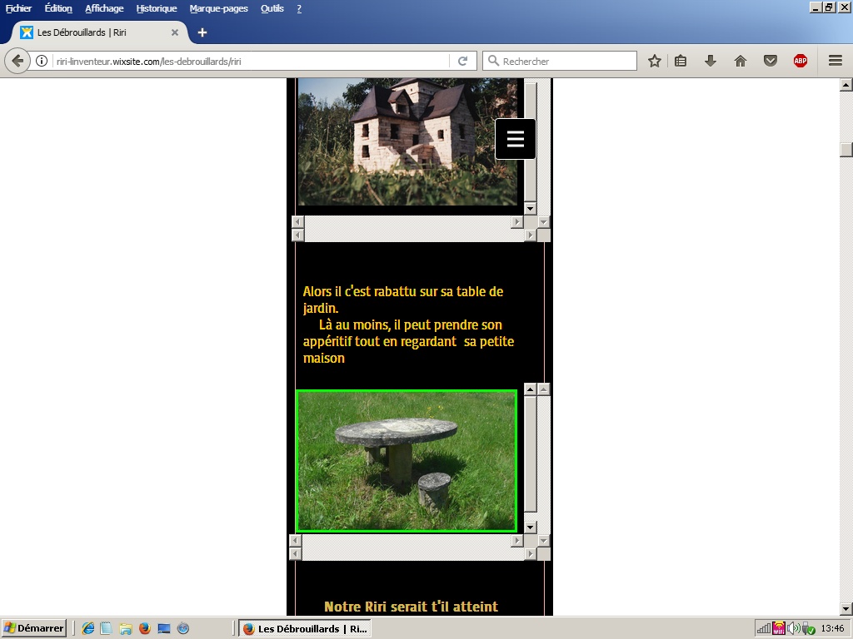Click the text 'Alors il c'est rabattu sur sa table de jardin'
853x639 pixels.
coord(403,300)
